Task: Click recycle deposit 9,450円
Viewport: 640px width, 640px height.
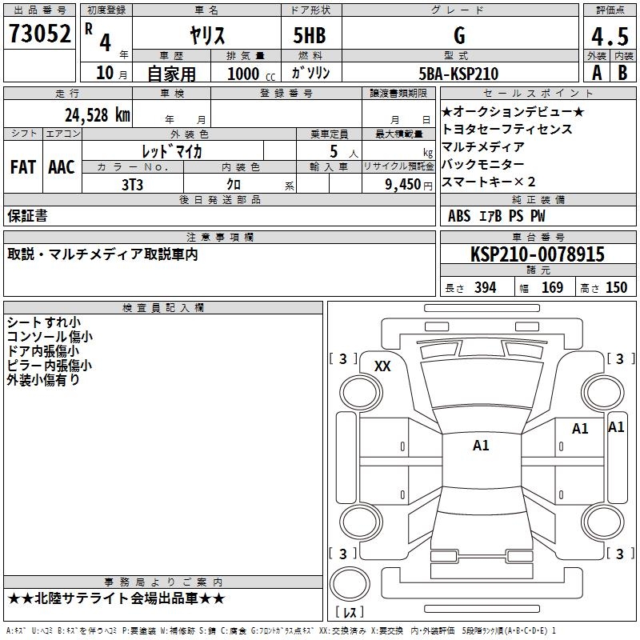Action: coord(409,185)
